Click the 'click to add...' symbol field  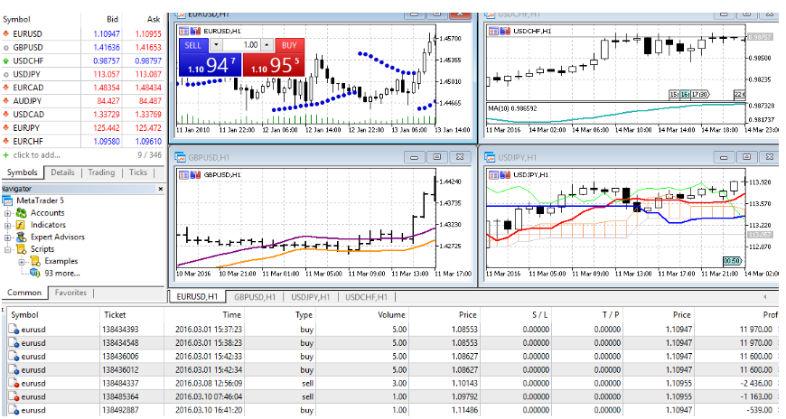(x=37, y=155)
